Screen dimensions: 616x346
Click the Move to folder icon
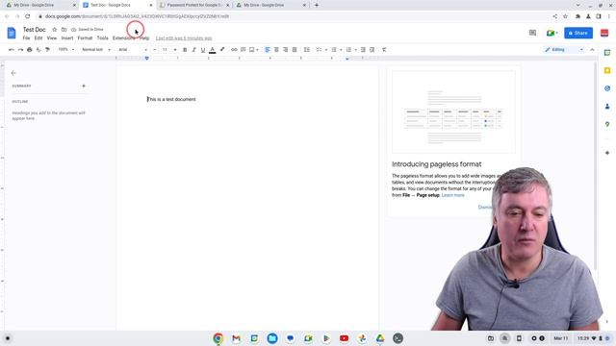tap(64, 30)
